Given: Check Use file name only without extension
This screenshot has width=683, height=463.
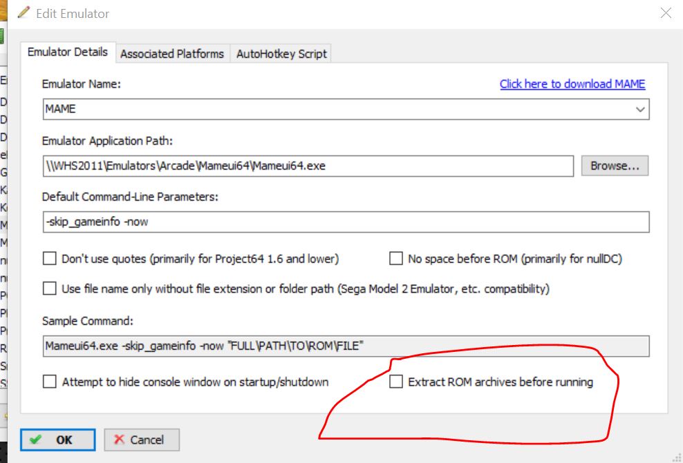Looking at the screenshot, I should pyautogui.click(x=50, y=288).
